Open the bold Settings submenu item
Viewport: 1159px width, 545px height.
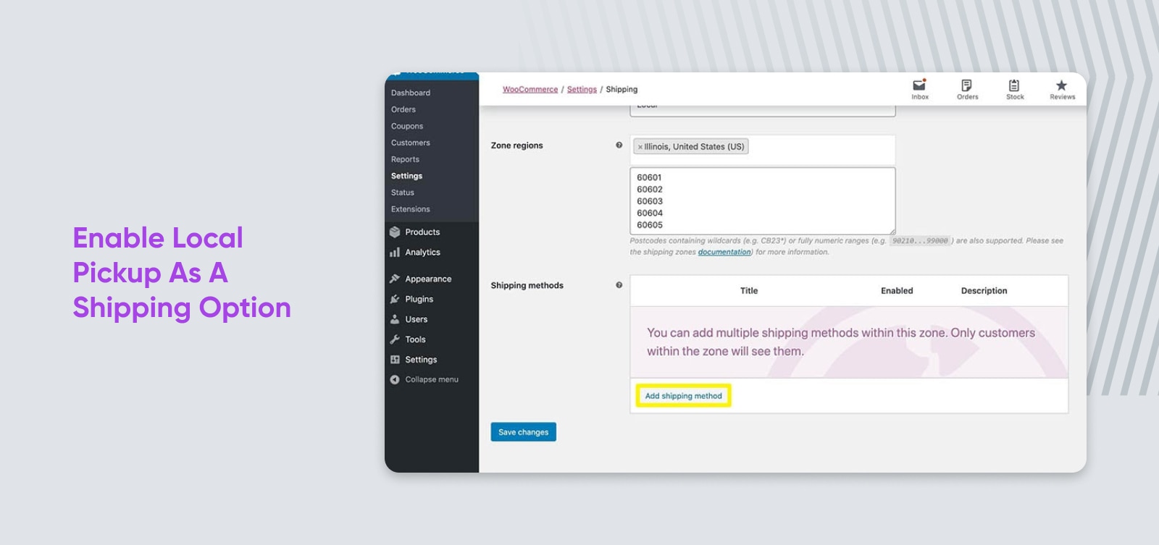click(x=406, y=176)
